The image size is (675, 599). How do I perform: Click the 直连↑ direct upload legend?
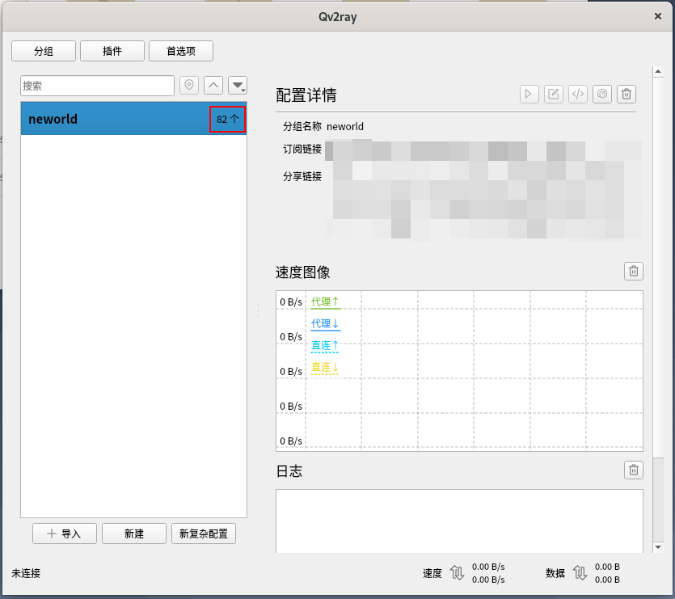click(x=325, y=346)
